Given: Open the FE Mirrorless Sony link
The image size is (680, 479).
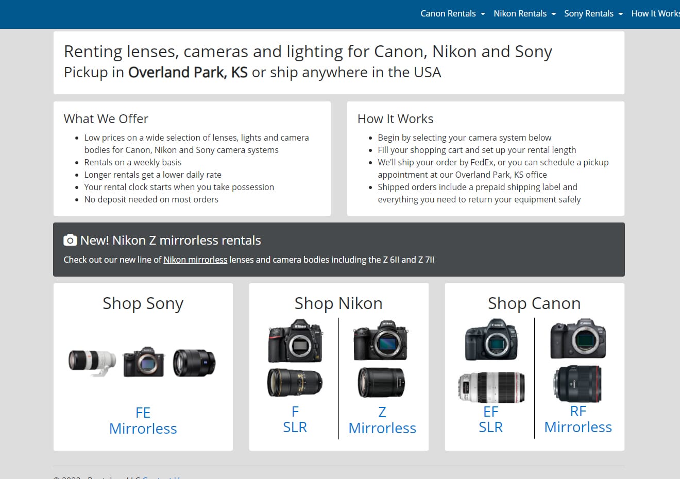Looking at the screenshot, I should coord(143,420).
